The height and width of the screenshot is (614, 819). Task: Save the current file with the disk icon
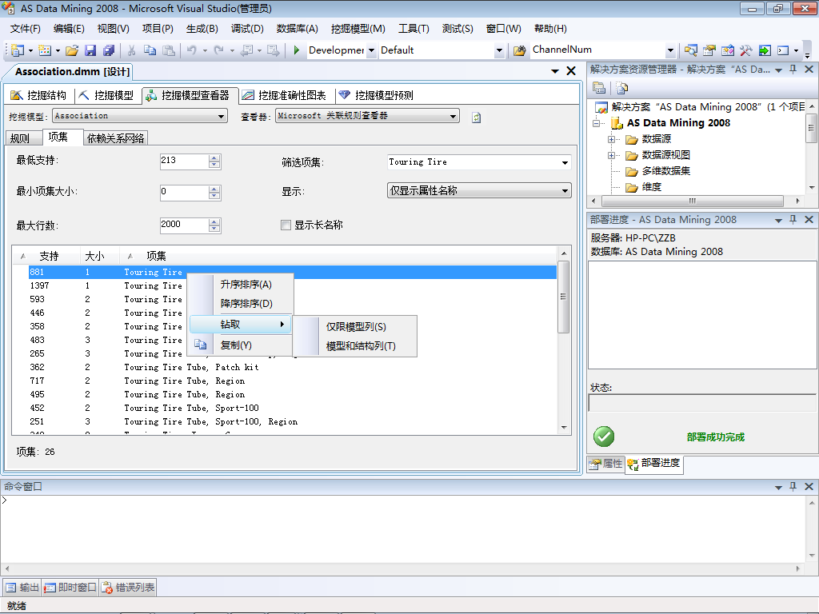[90, 50]
